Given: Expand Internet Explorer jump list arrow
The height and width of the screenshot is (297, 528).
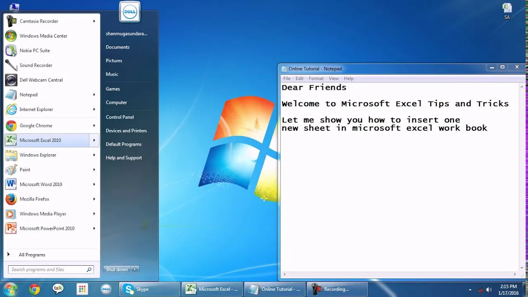Looking at the screenshot, I should tap(94, 109).
